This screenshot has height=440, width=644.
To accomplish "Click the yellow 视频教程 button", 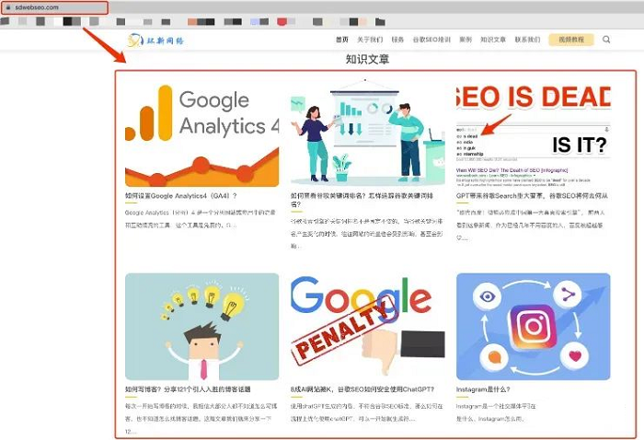I will point(571,40).
